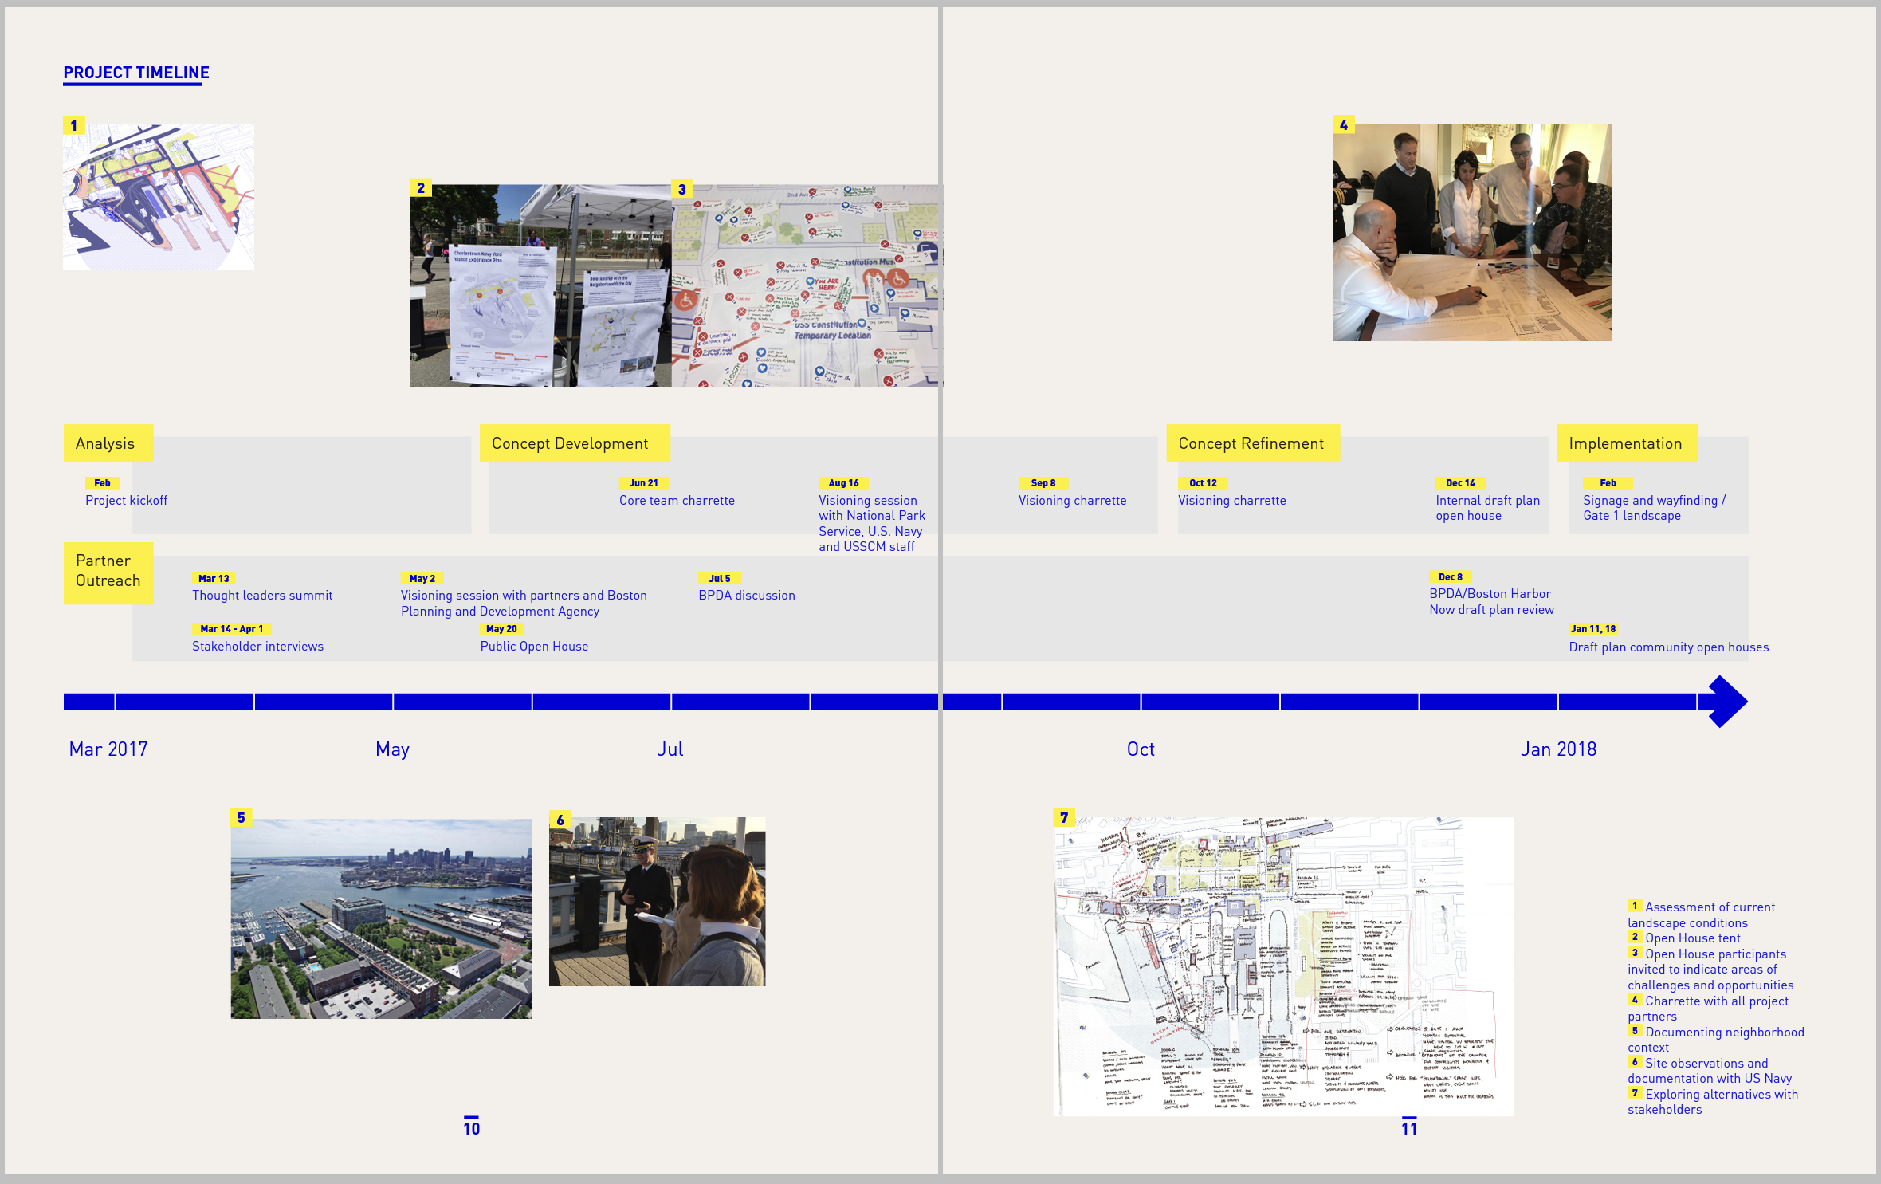Select the May 20 Public Open House entry
The width and height of the screenshot is (1881, 1184).
point(534,639)
